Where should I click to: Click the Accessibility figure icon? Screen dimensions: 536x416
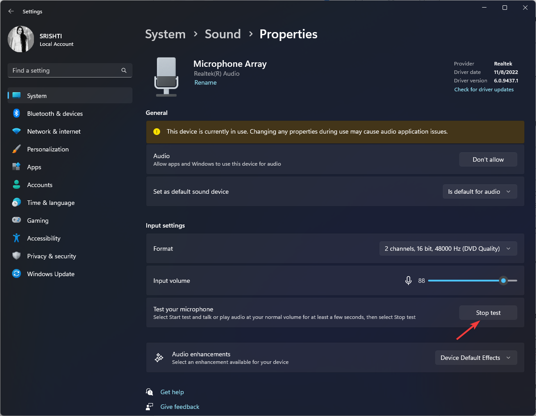tap(16, 238)
